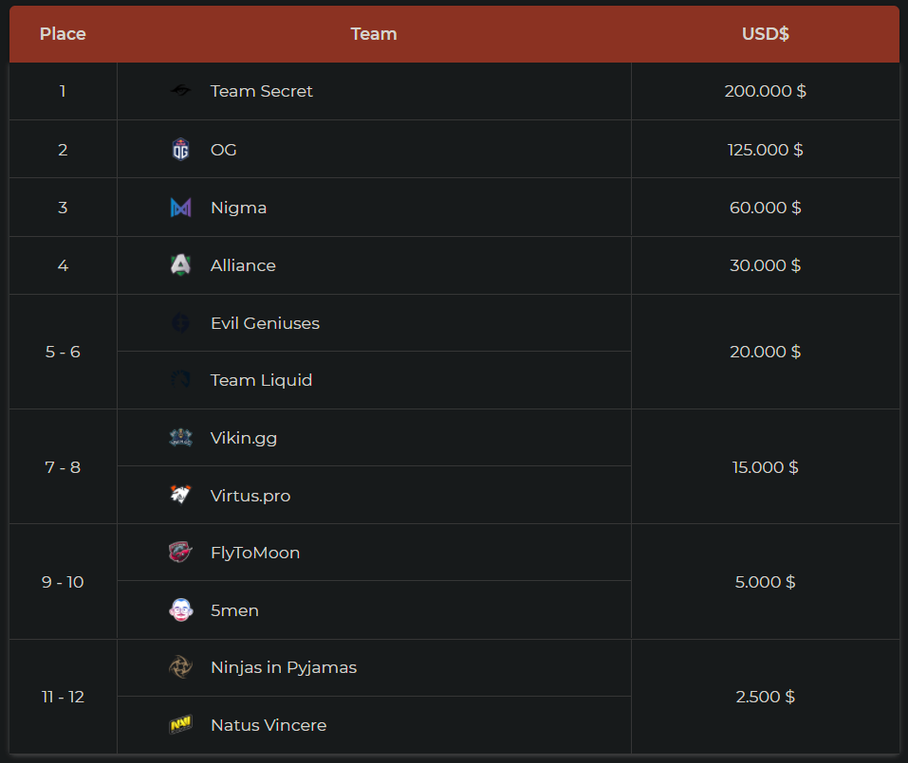Viewport: 908px width, 763px height.
Task: Select the 2.500 $ prize cell
Action: pyautogui.click(x=765, y=697)
